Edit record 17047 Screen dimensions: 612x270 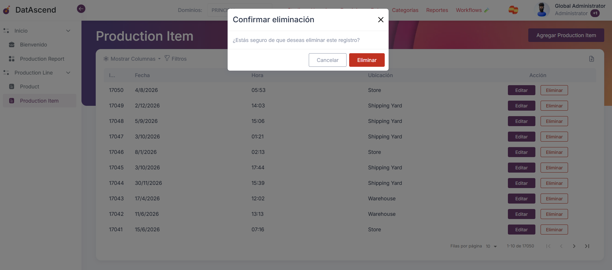click(521, 137)
